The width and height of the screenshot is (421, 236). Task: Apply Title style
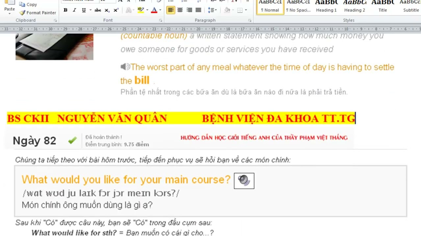click(x=383, y=7)
